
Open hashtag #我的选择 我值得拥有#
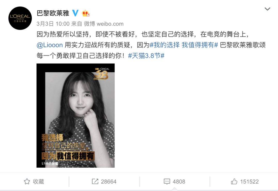(x=184, y=45)
